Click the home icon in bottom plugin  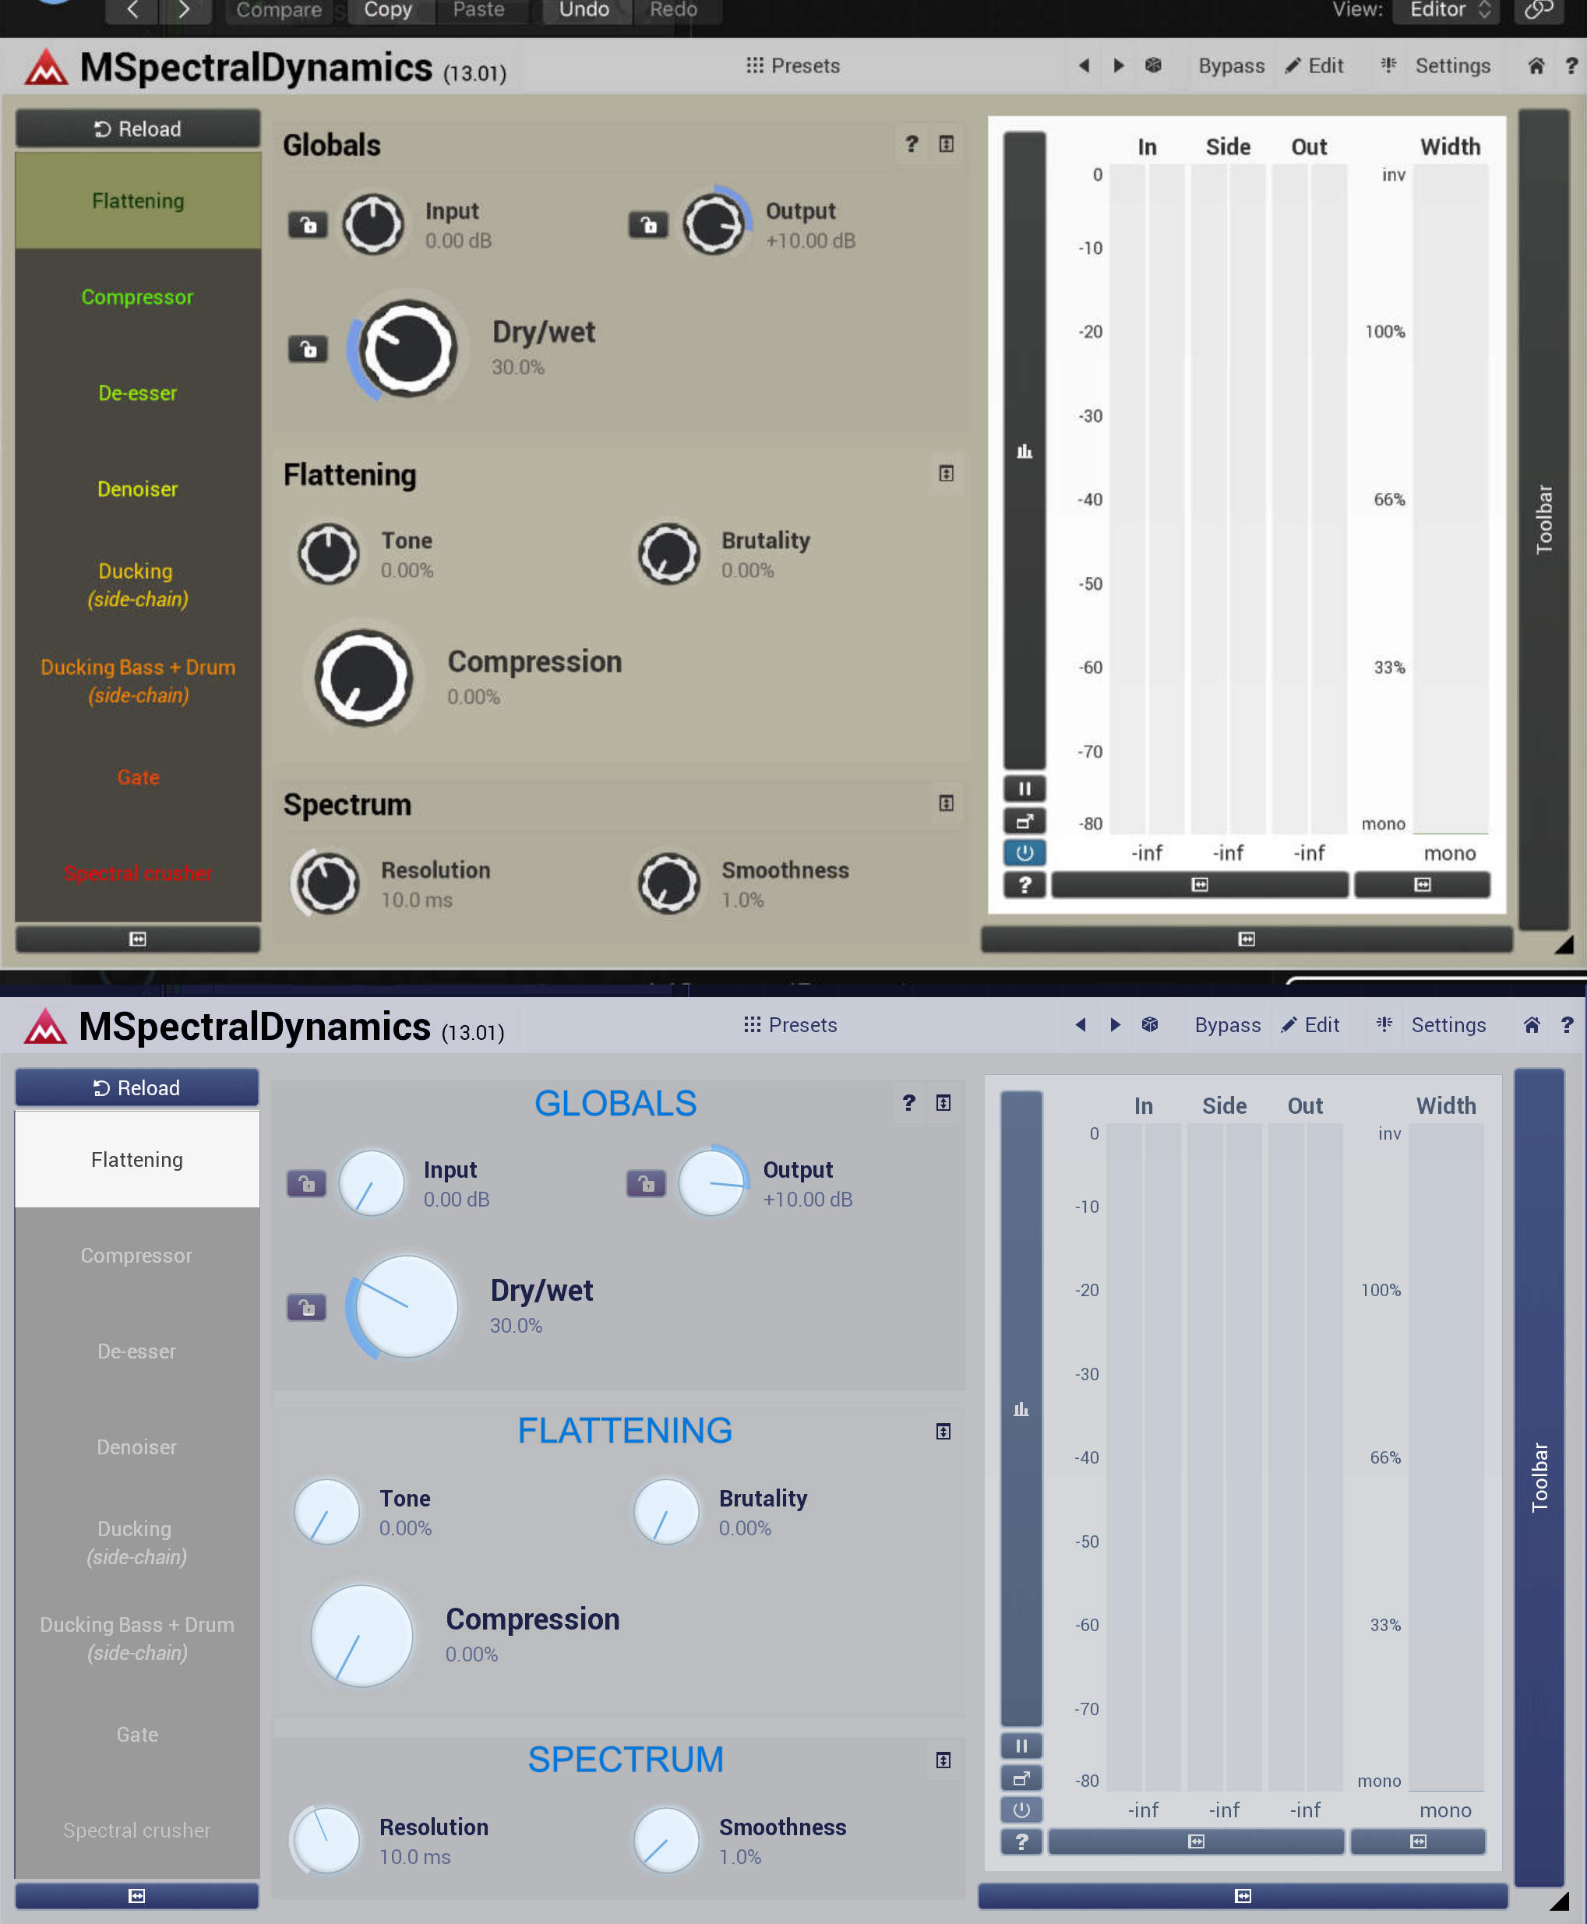(1532, 1024)
